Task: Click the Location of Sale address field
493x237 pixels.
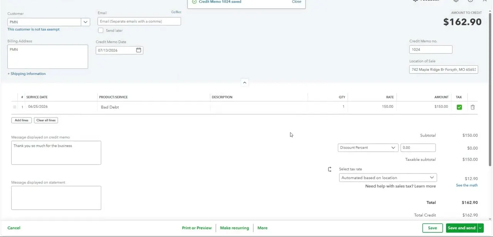Action: (x=444, y=70)
